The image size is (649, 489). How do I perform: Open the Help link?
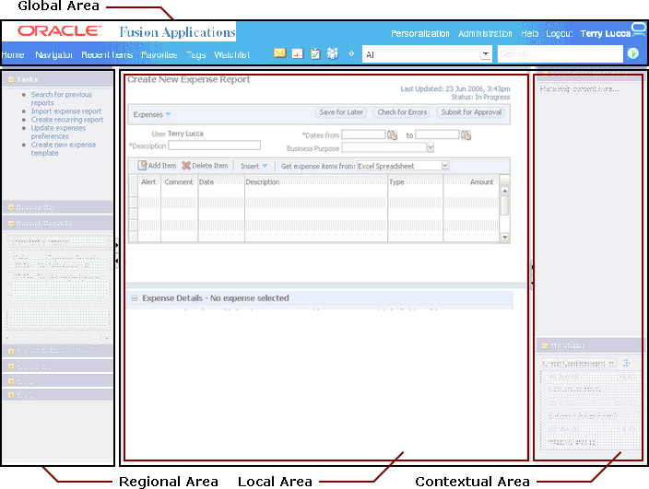click(x=529, y=33)
